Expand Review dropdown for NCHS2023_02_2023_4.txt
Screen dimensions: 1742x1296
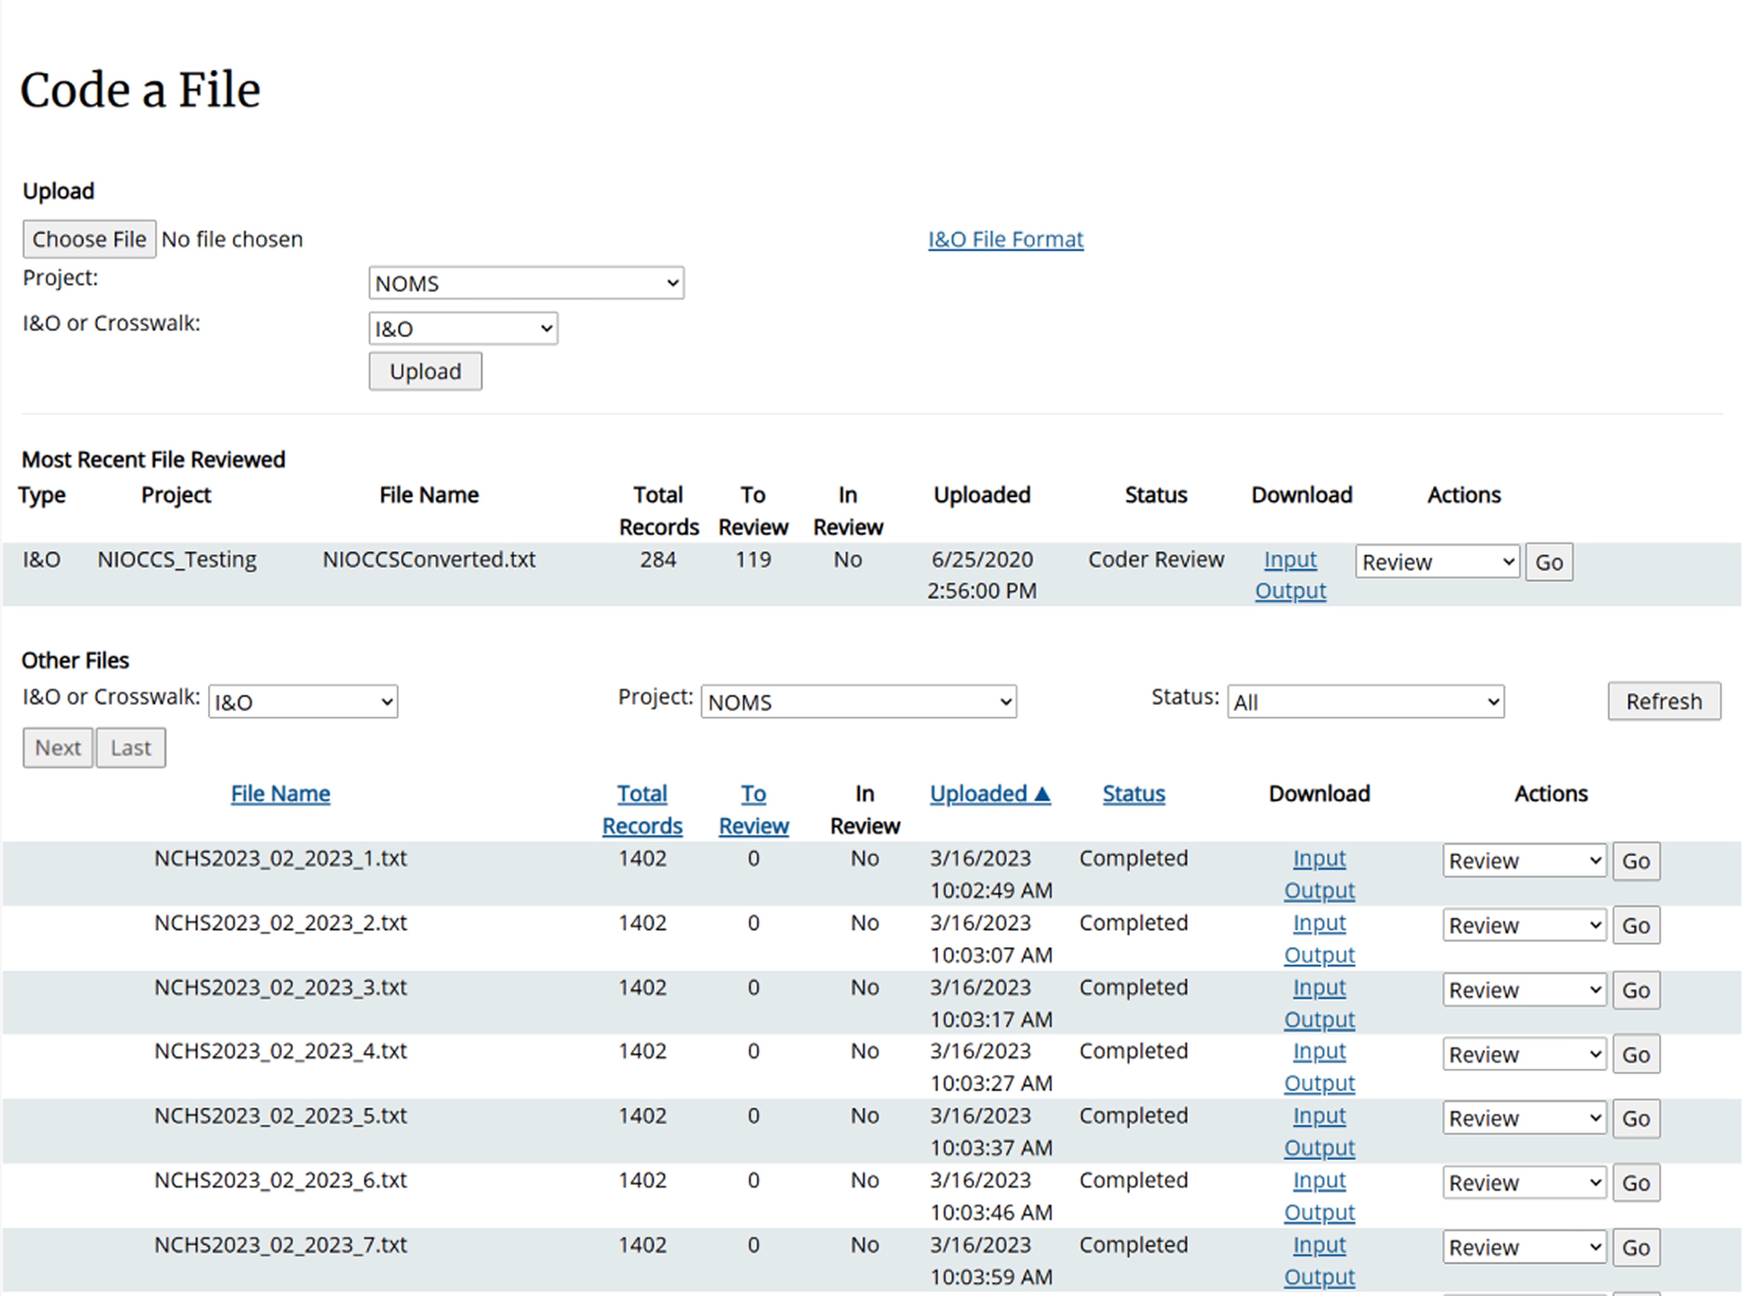(1524, 1053)
